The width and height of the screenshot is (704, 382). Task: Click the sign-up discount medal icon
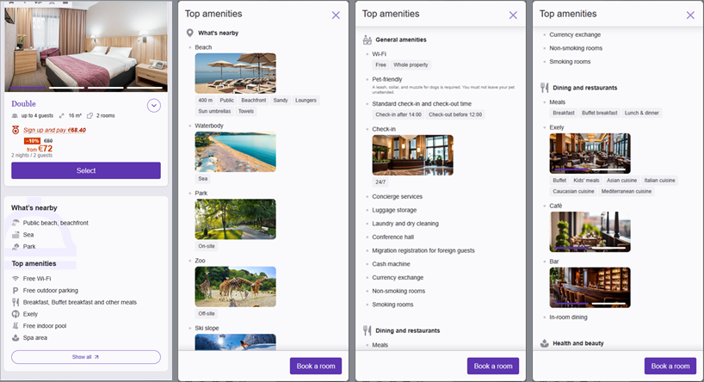coord(15,130)
